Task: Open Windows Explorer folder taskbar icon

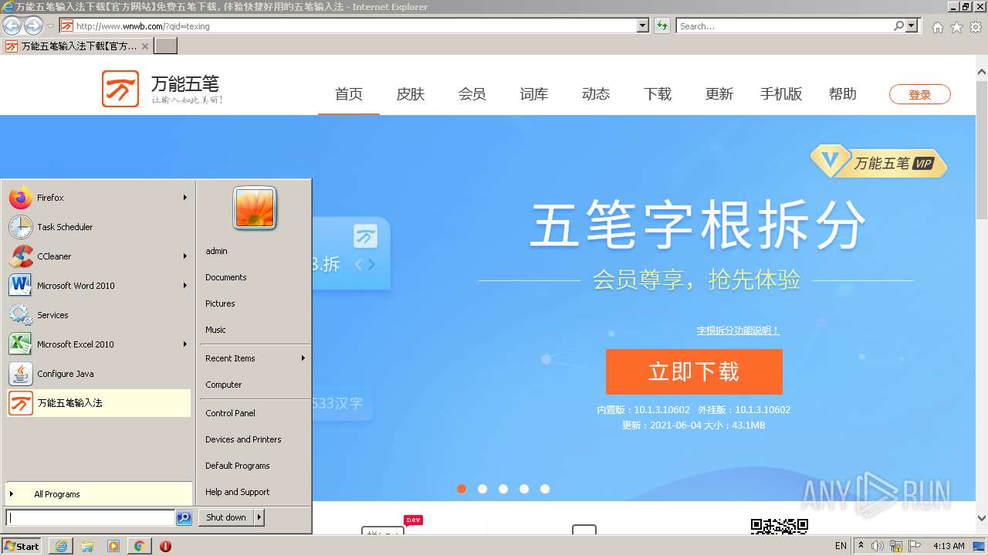Action: point(87,546)
